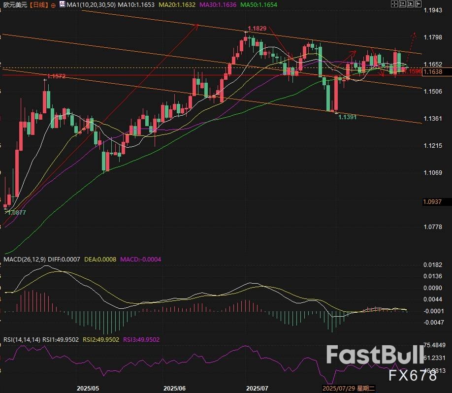Click the chart replay play icon
Viewport: 452px width, 393px height.
click(x=410, y=4)
